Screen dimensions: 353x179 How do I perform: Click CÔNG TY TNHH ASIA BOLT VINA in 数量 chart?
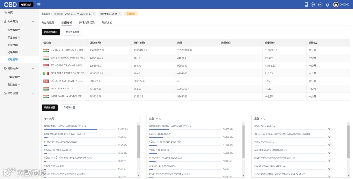[x=165, y=142]
